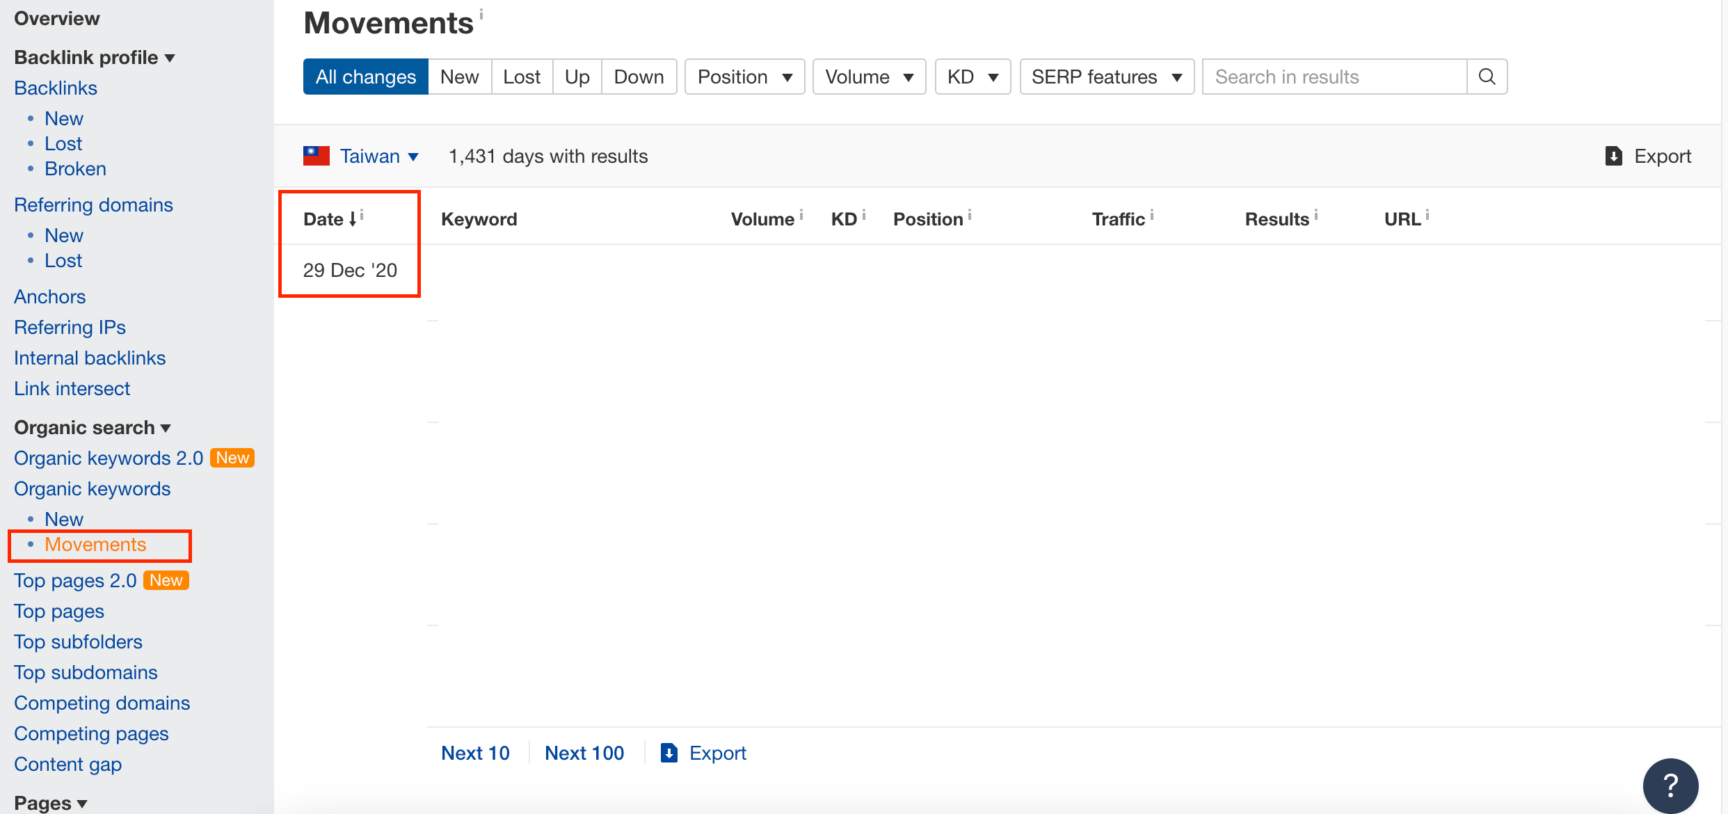Click the Keyword column header
This screenshot has width=1728, height=814.
pos(479,219)
